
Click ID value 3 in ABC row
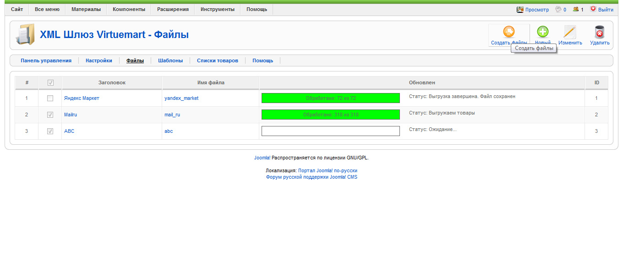tap(596, 131)
